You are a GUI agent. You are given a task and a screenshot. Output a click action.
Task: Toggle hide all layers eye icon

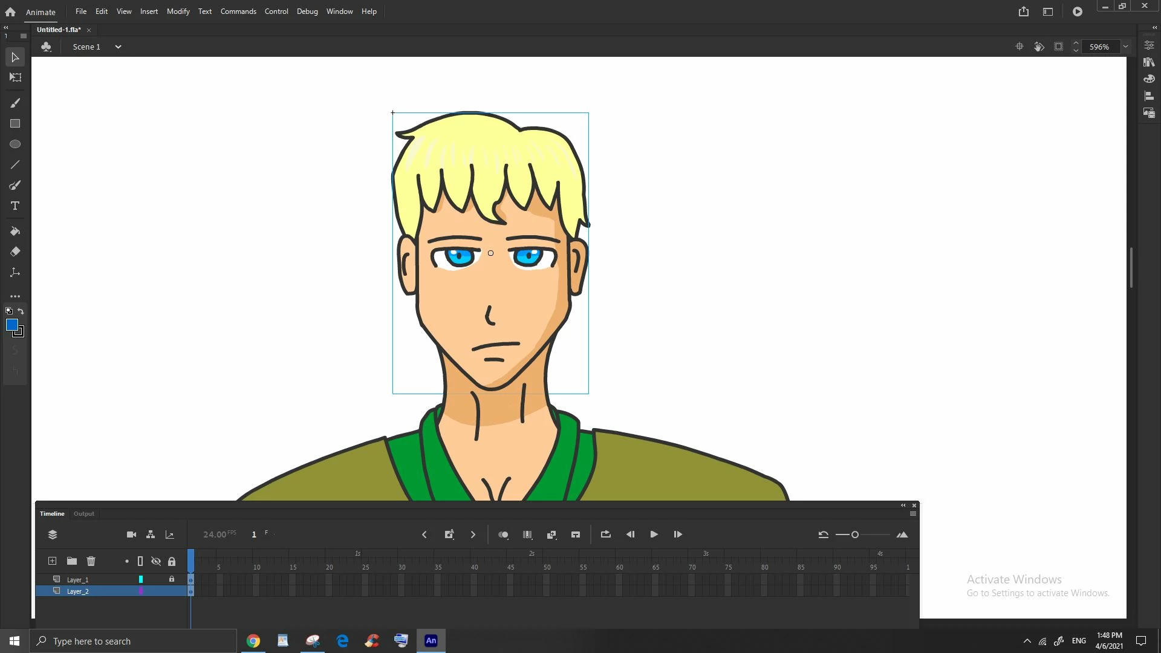coord(156,561)
